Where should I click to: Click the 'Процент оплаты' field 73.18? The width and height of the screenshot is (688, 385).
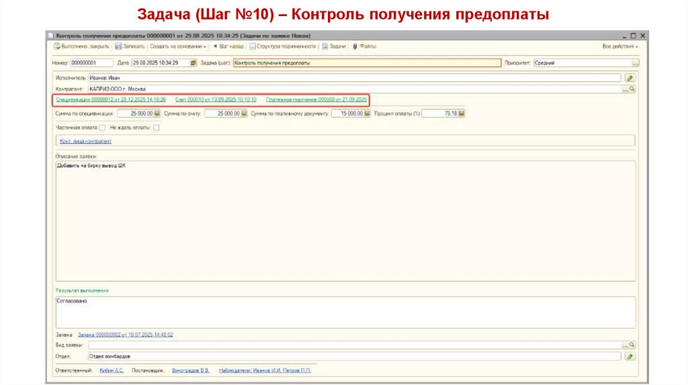coord(439,113)
